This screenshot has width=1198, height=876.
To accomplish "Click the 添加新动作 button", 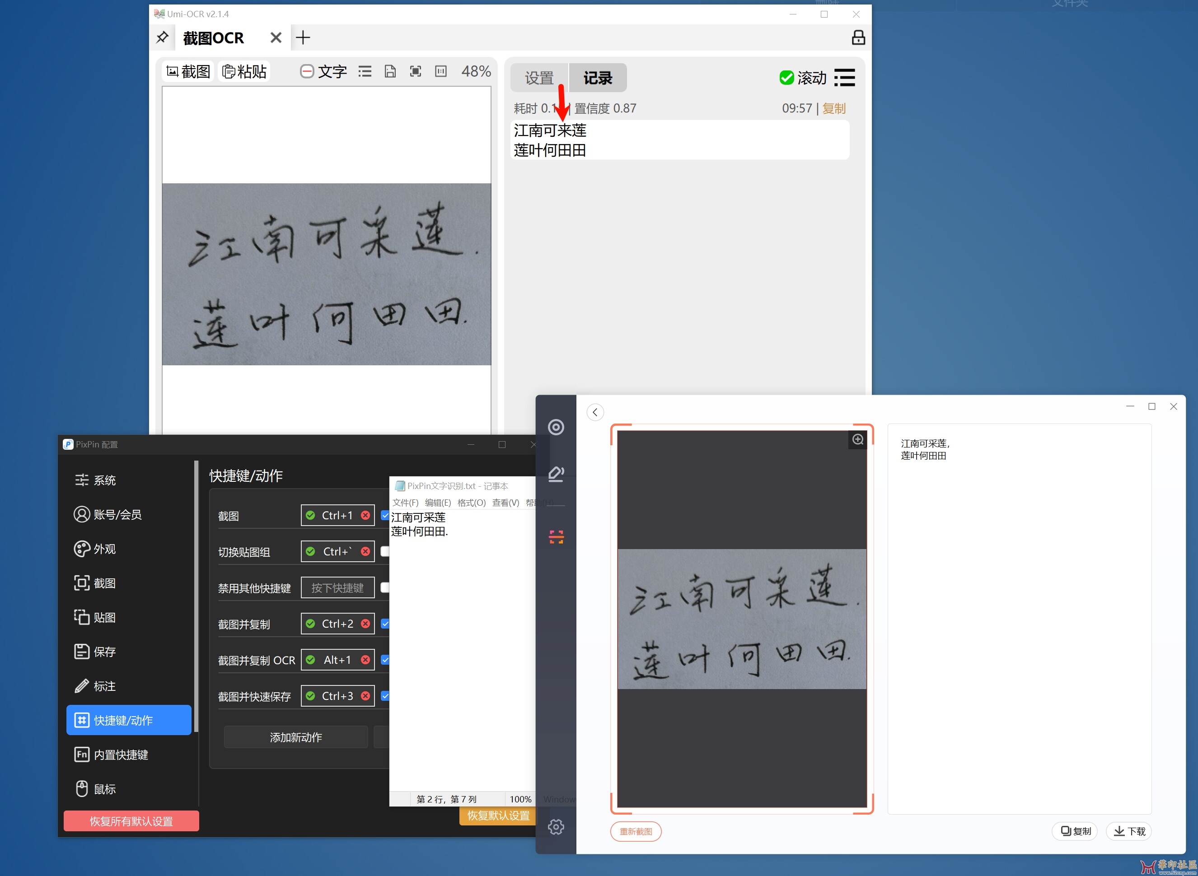I will [296, 737].
